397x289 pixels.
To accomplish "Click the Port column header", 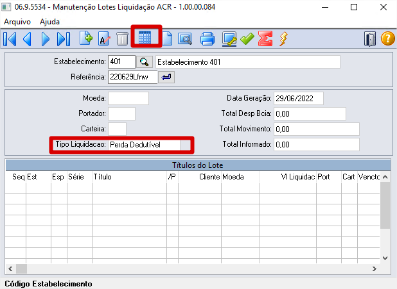I will (x=329, y=177).
